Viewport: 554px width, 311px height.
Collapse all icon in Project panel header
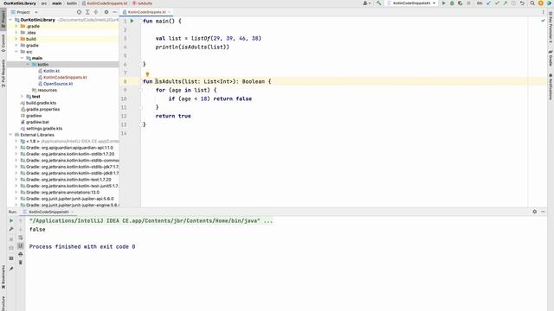coord(96,12)
